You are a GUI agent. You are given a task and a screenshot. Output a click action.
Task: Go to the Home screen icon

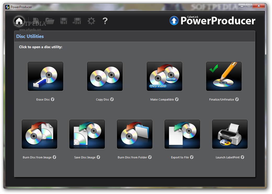[19, 21]
